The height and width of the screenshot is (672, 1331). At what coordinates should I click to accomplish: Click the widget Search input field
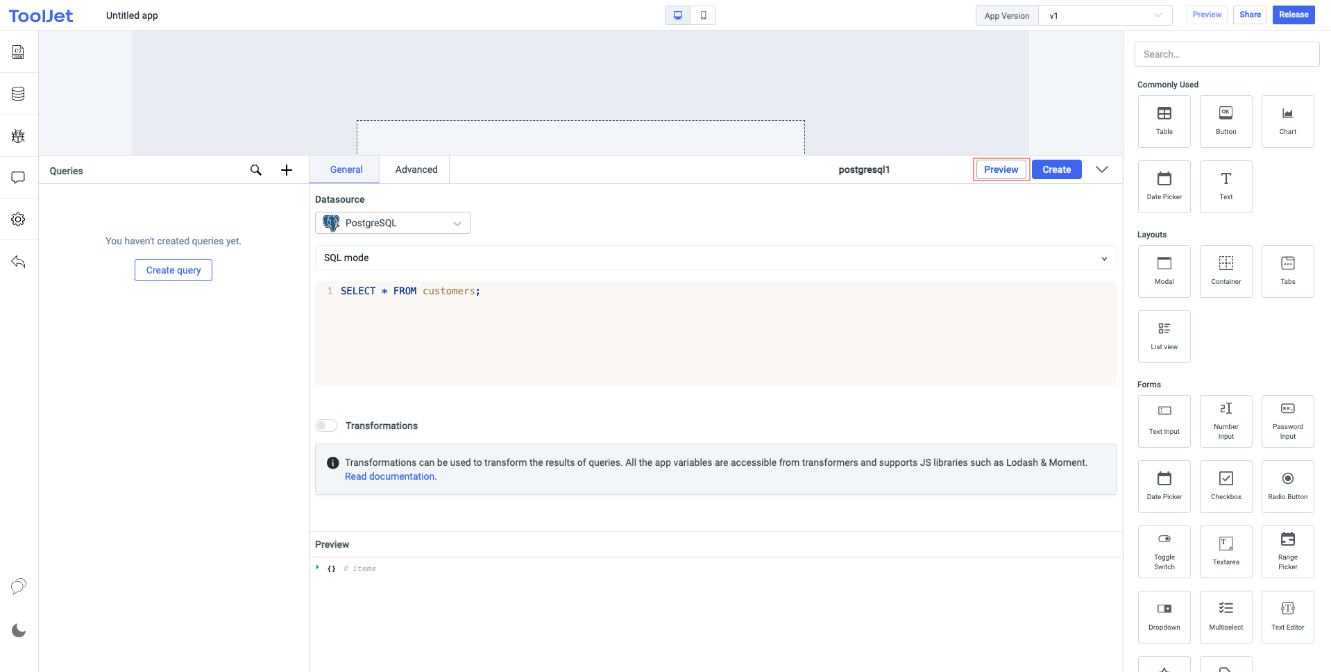pyautogui.click(x=1226, y=54)
